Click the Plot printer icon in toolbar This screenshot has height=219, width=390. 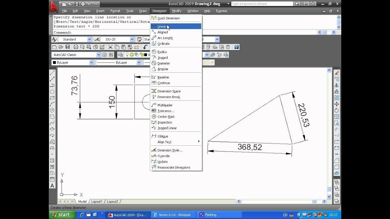76,47
